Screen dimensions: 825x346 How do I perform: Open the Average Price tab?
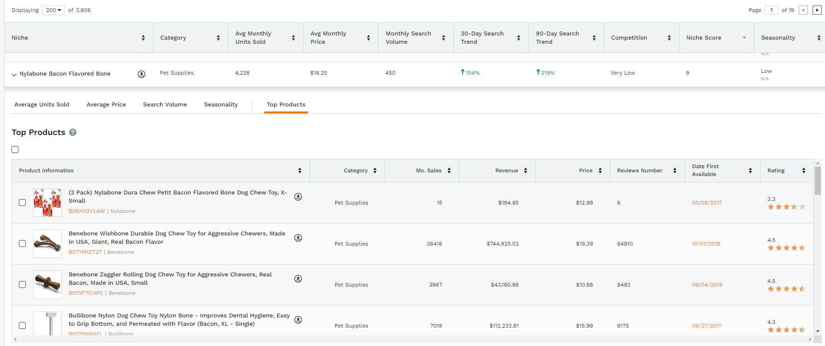click(106, 105)
